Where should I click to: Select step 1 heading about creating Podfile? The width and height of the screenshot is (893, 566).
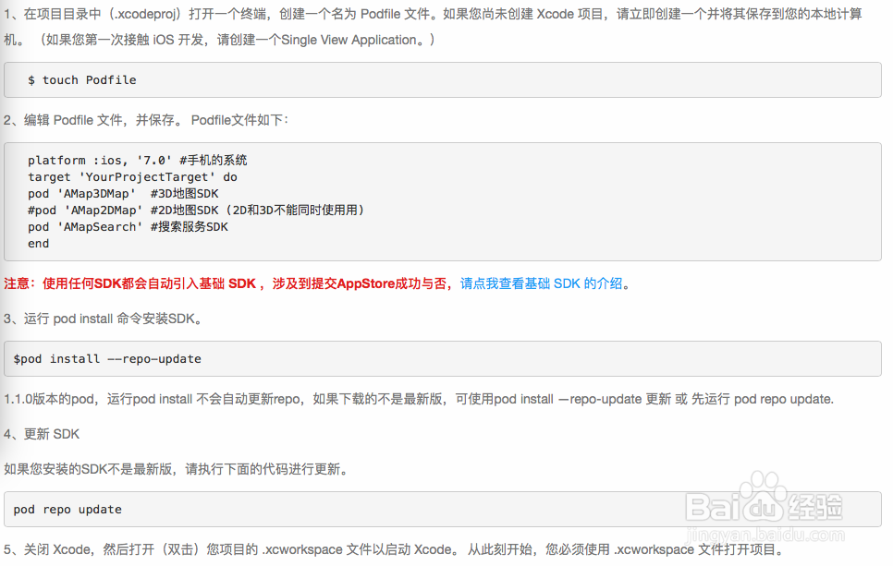tap(277, 14)
